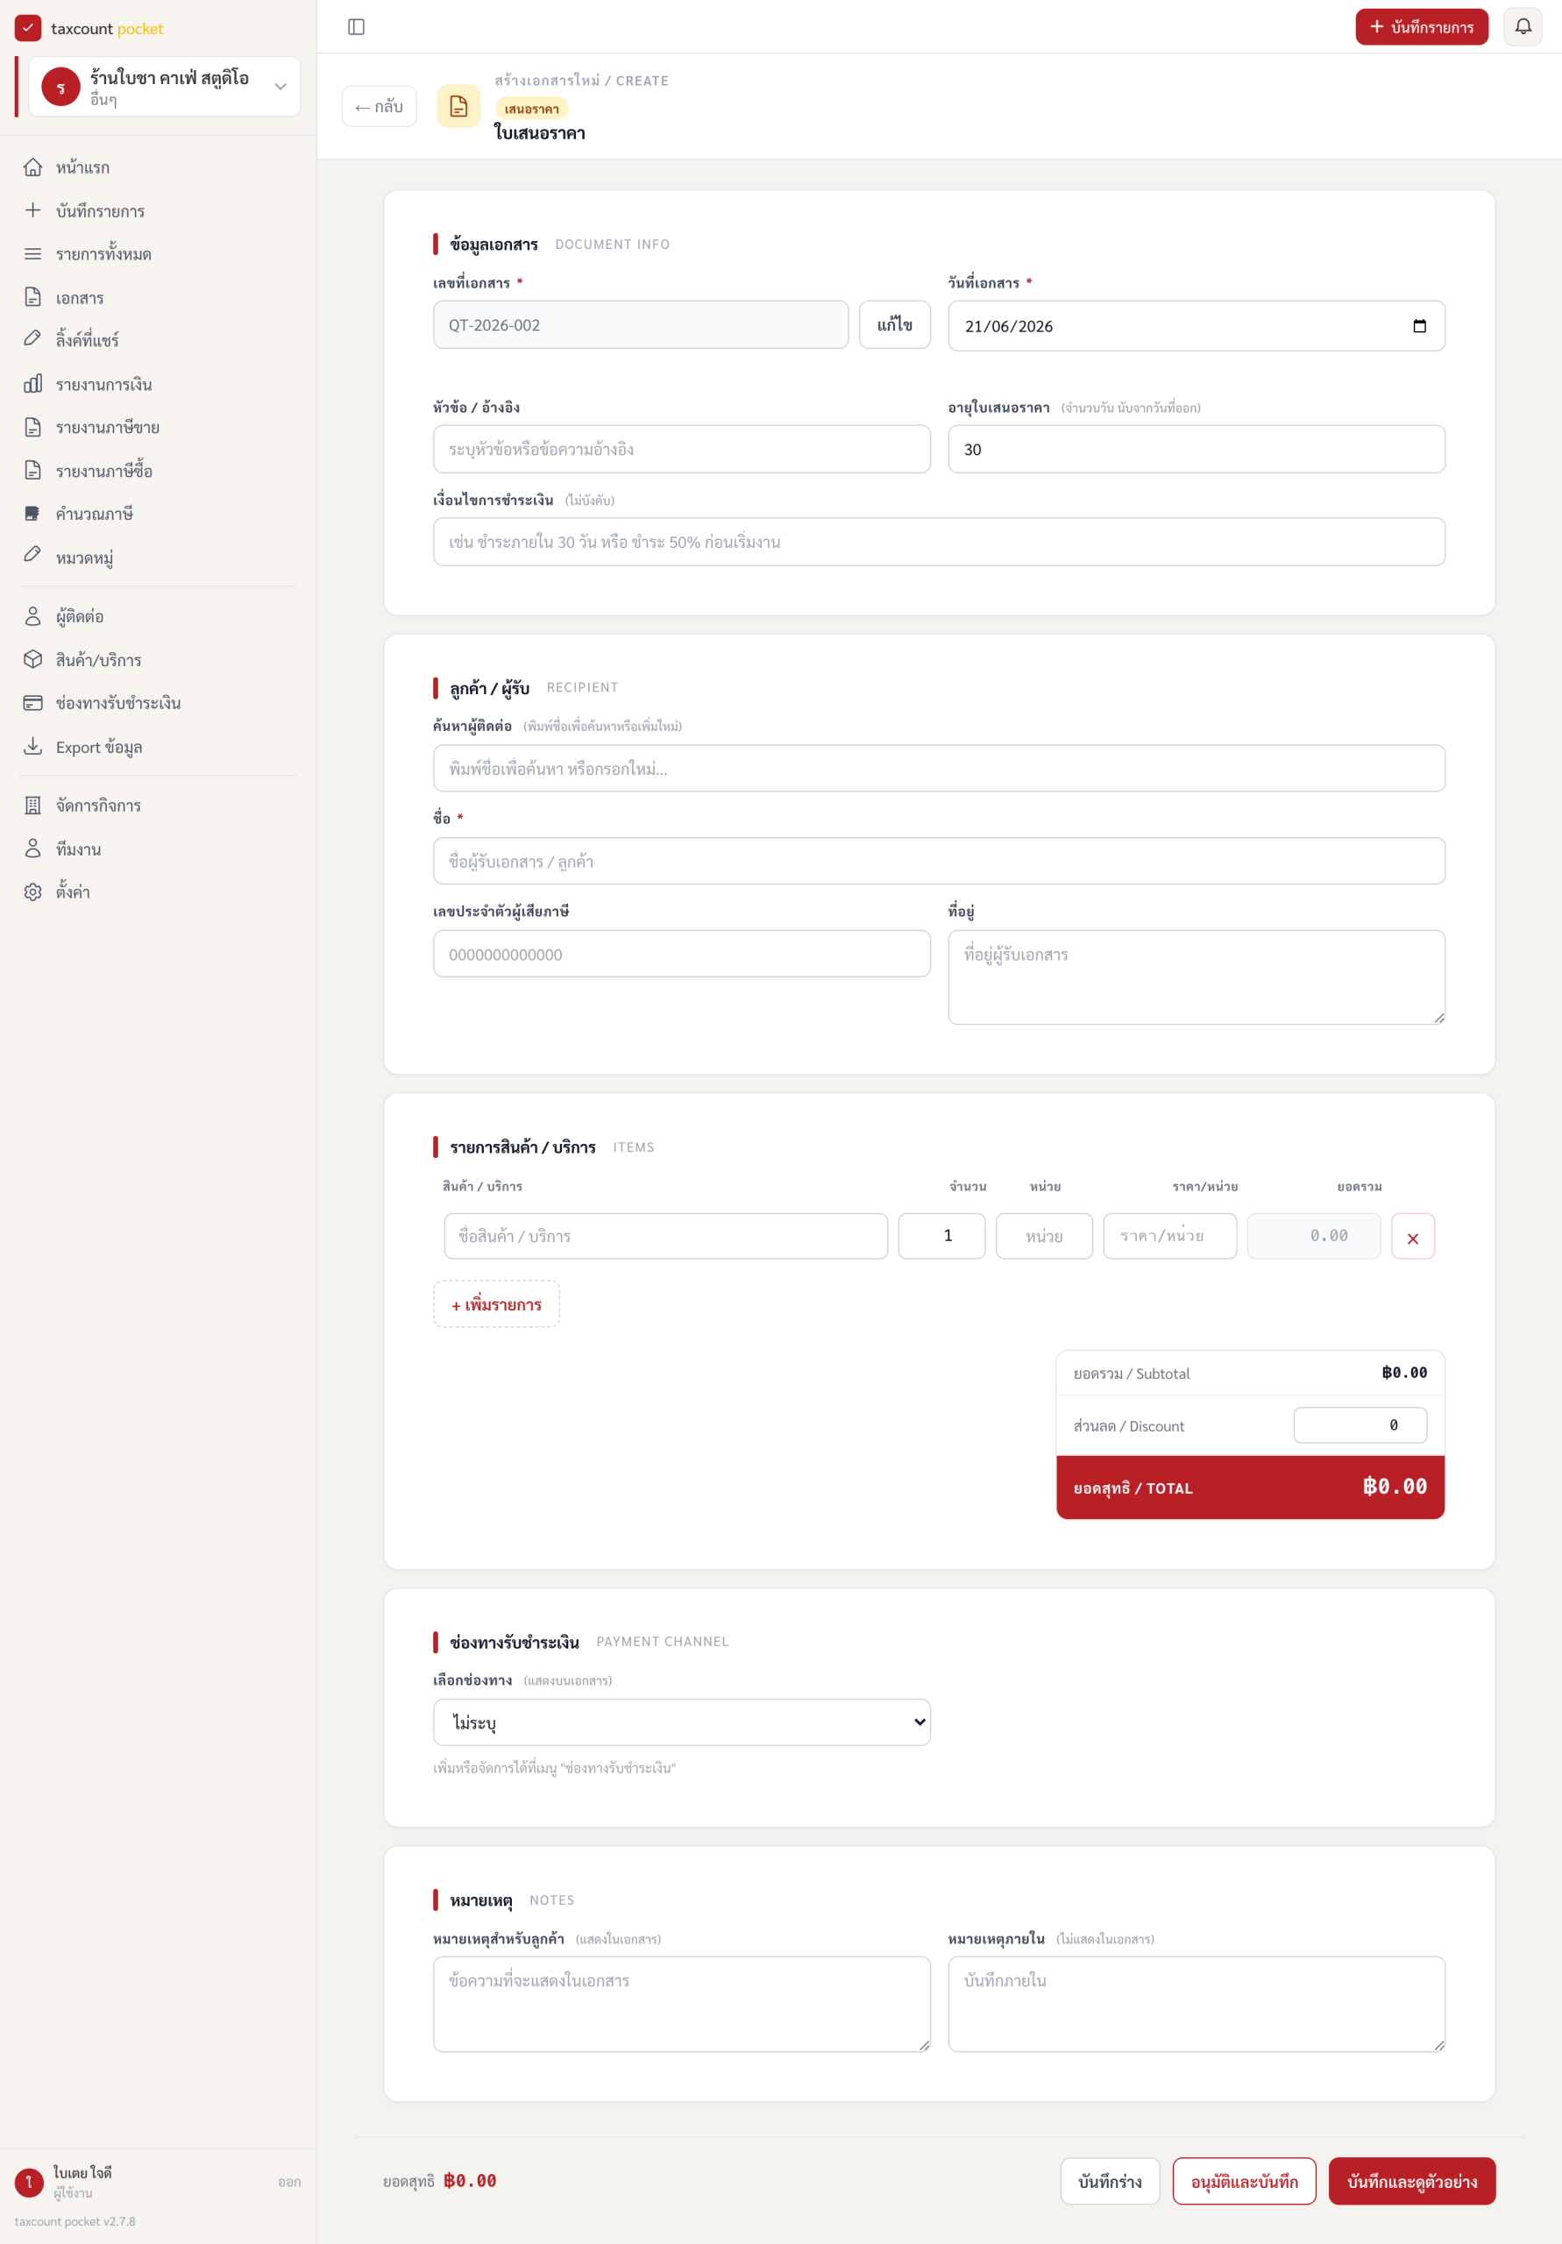Toggle the sidebar collapse icon
The height and width of the screenshot is (2244, 1562).
(357, 27)
